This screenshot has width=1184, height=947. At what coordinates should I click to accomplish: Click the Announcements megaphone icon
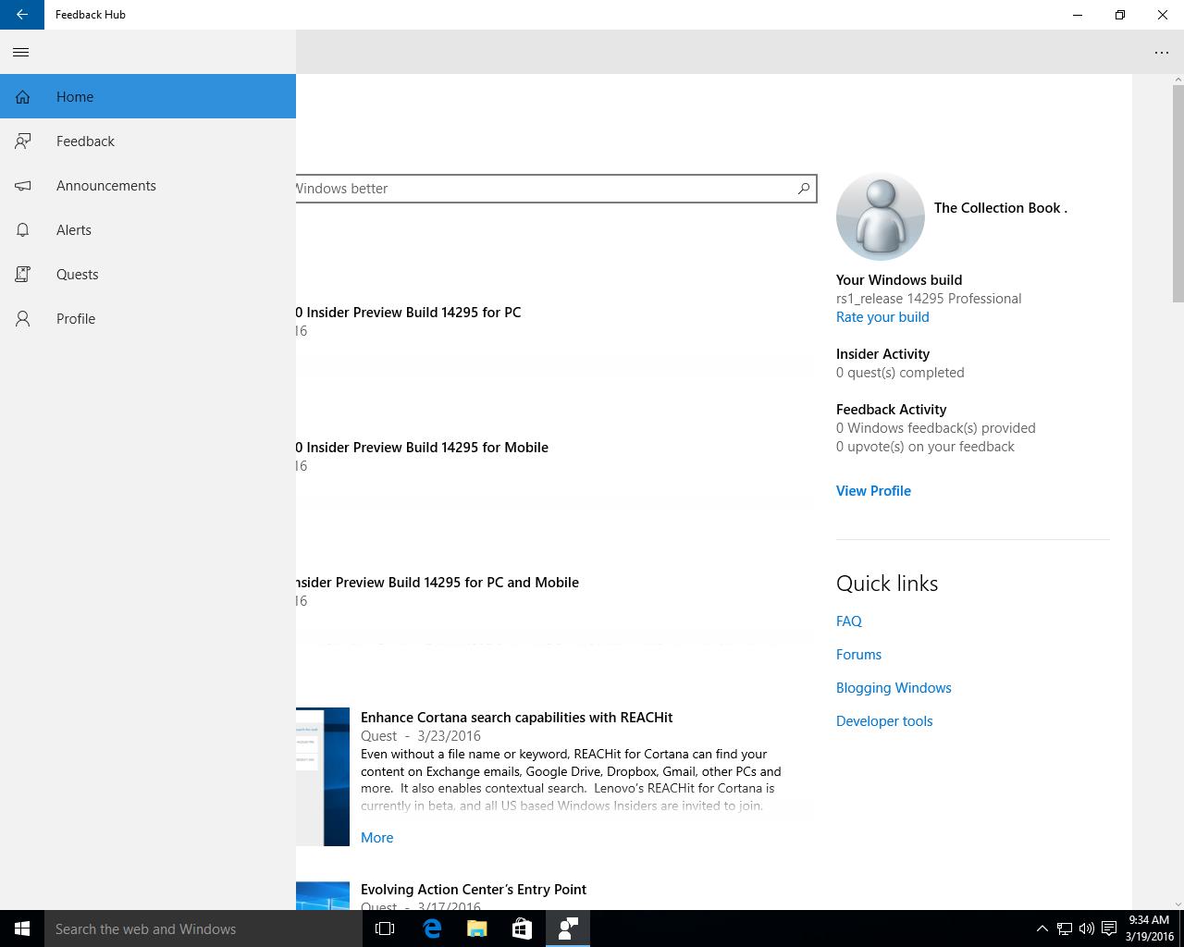click(23, 186)
